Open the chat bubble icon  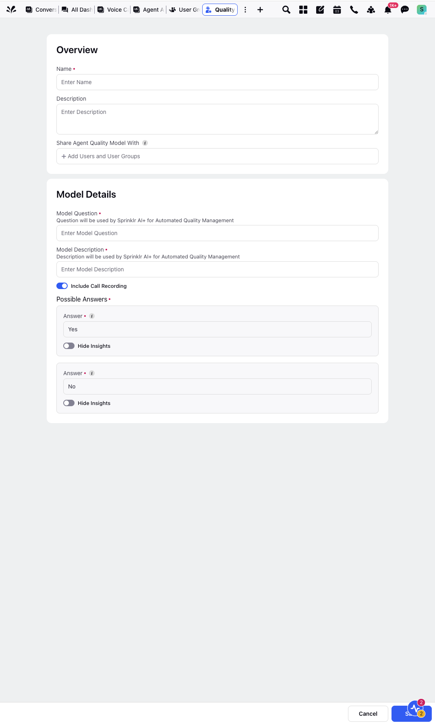(405, 10)
